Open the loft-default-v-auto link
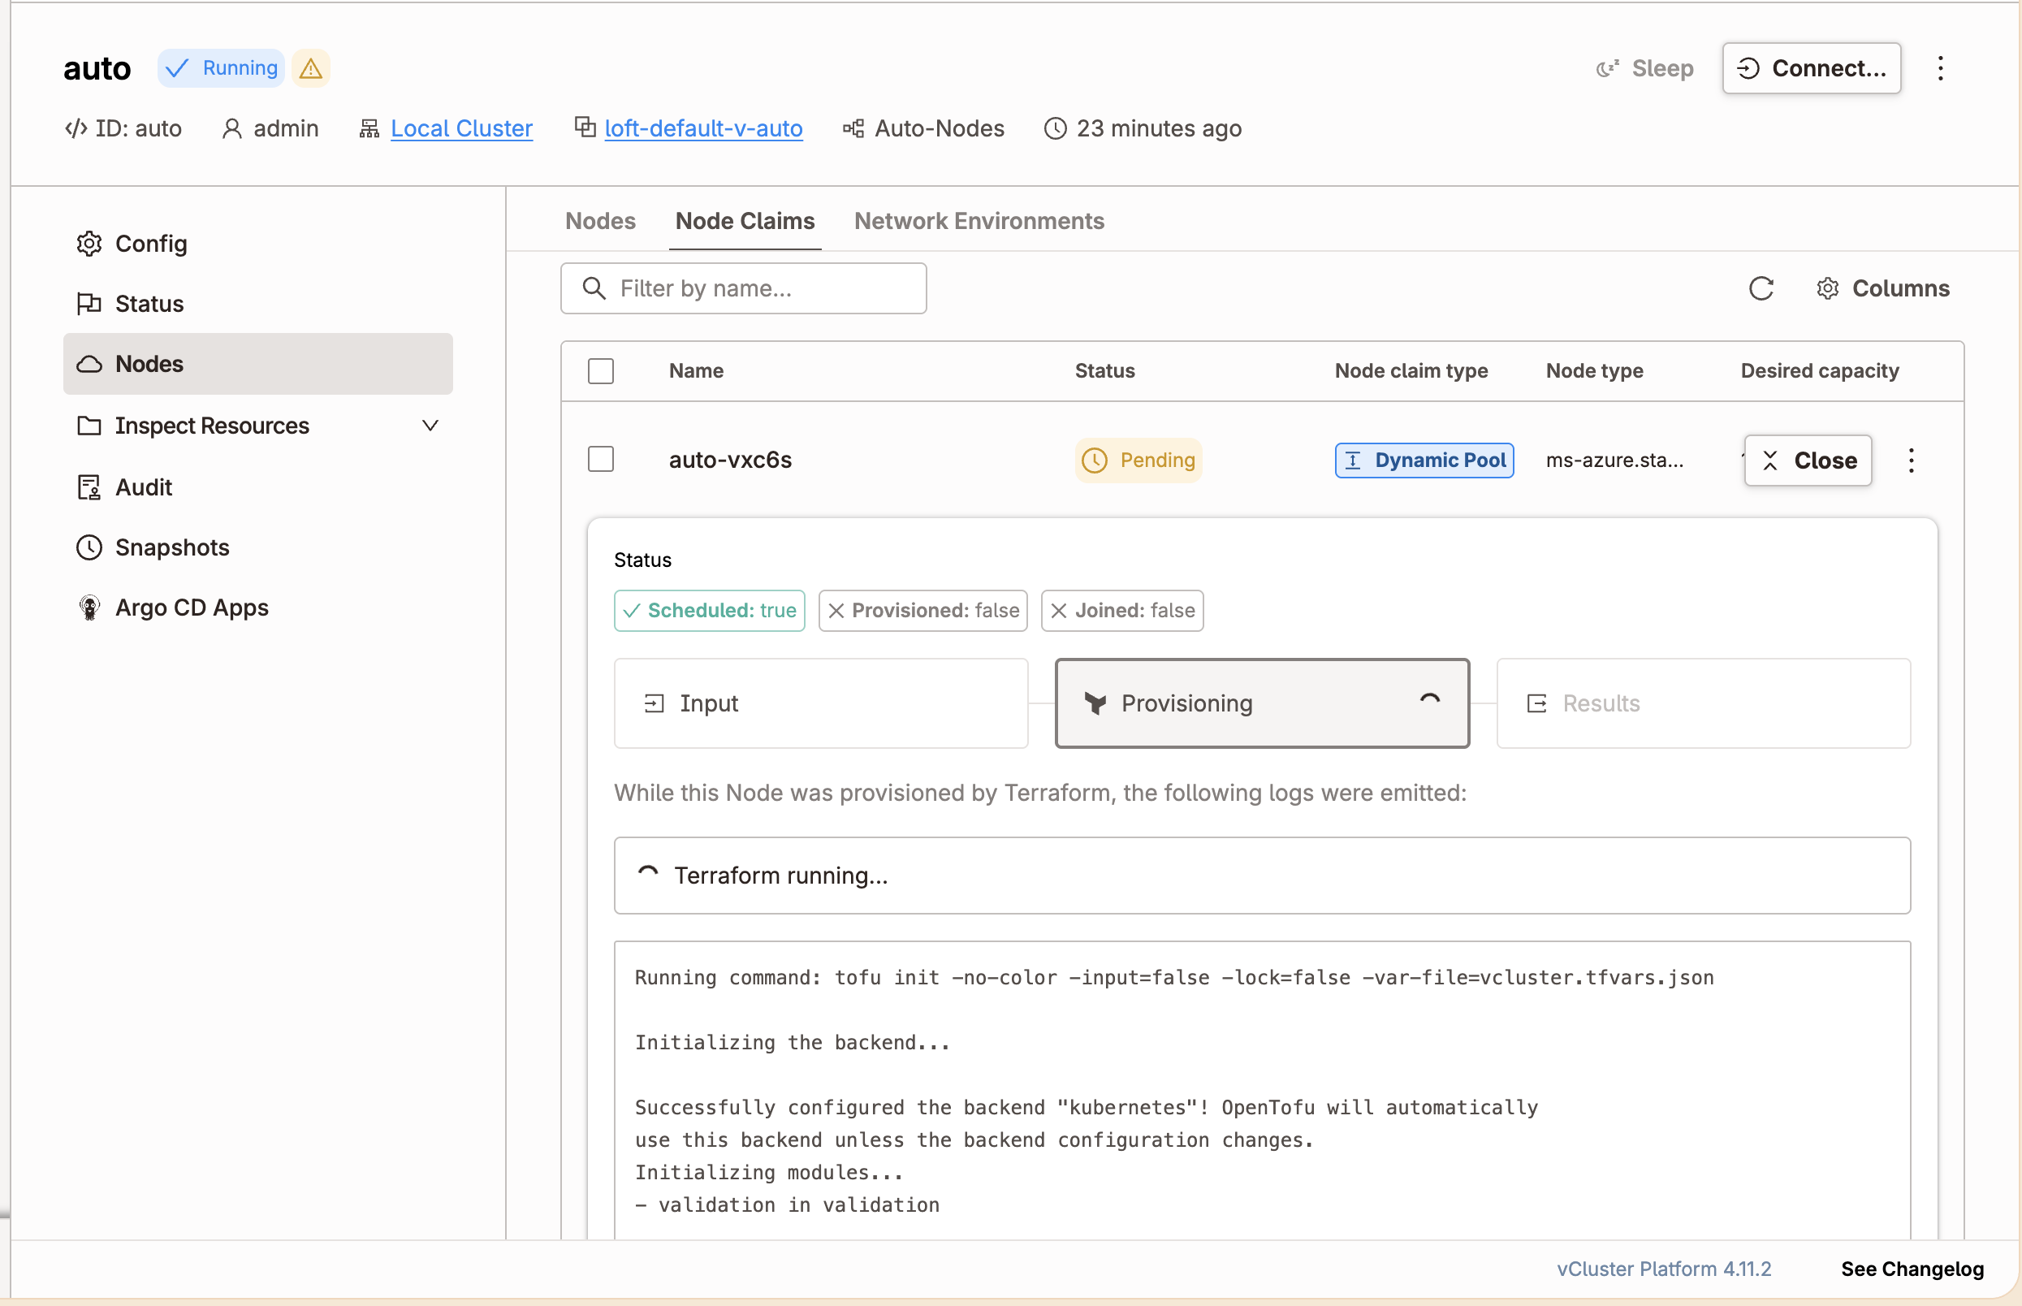This screenshot has width=2022, height=1306. click(702, 128)
